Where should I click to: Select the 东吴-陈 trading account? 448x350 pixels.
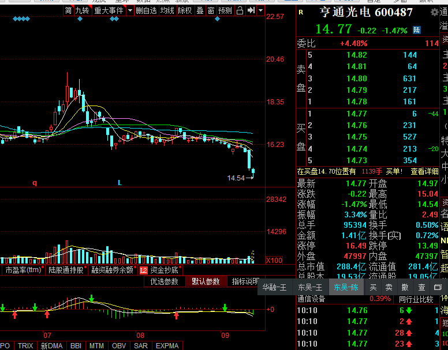pos(346,287)
